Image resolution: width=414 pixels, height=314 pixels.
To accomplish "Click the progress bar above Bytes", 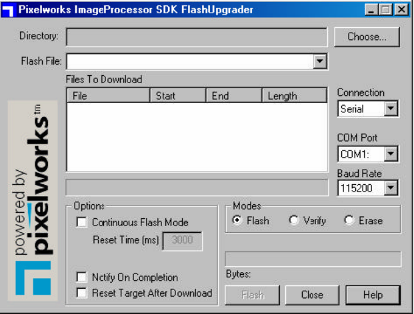I will [313, 259].
